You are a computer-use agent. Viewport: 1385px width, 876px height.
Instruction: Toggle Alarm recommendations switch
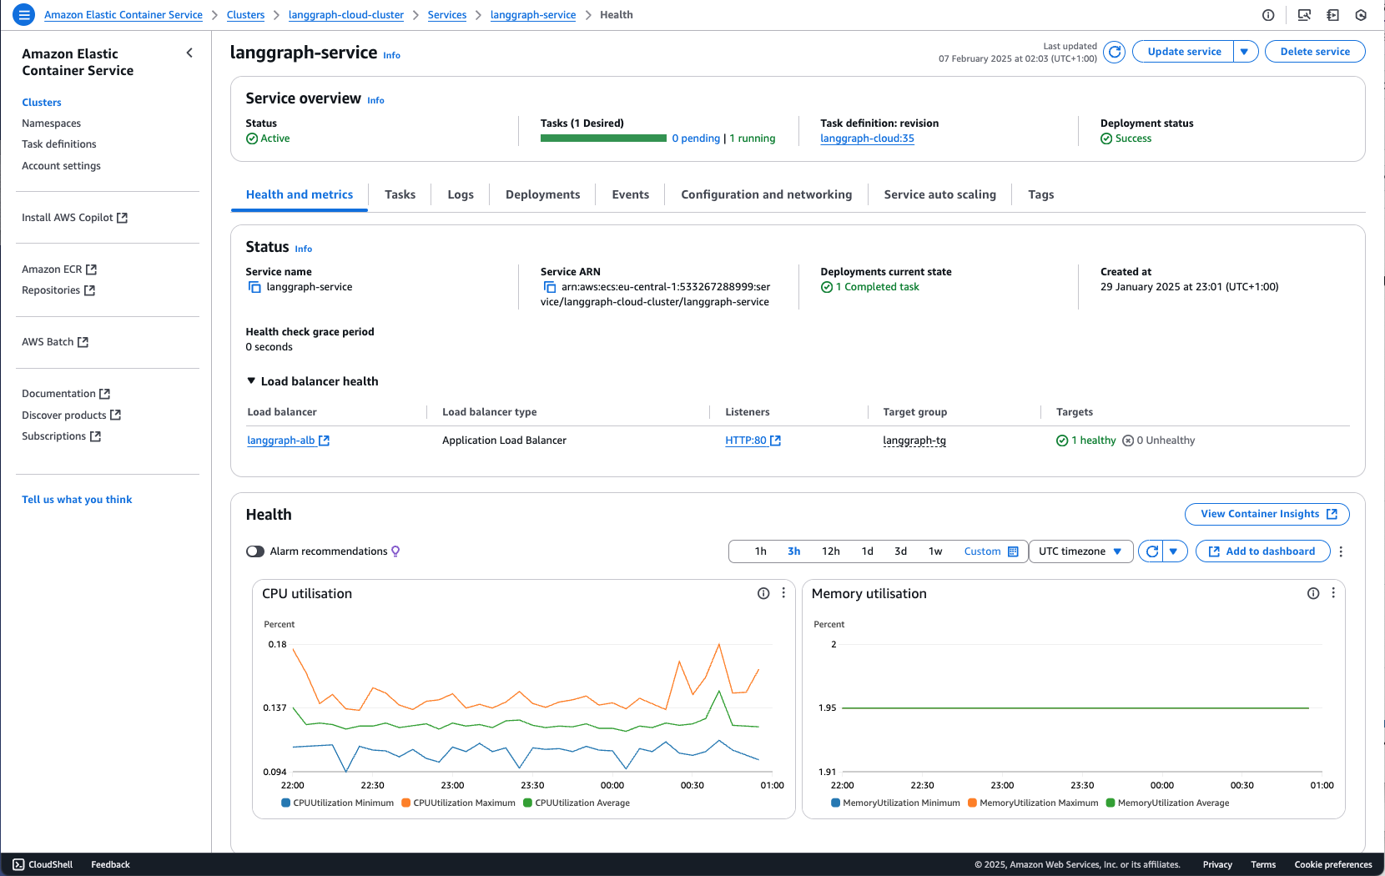point(255,551)
